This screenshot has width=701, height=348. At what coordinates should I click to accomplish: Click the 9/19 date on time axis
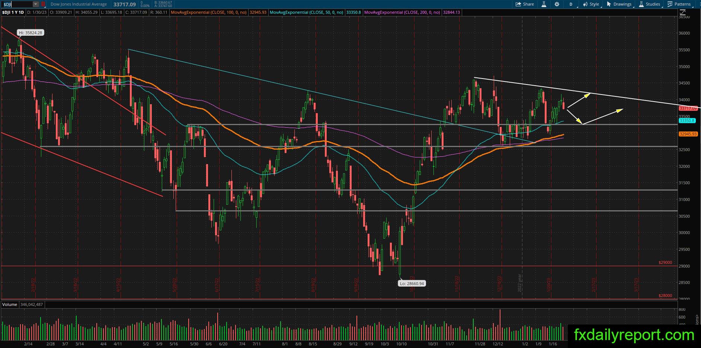click(369, 344)
